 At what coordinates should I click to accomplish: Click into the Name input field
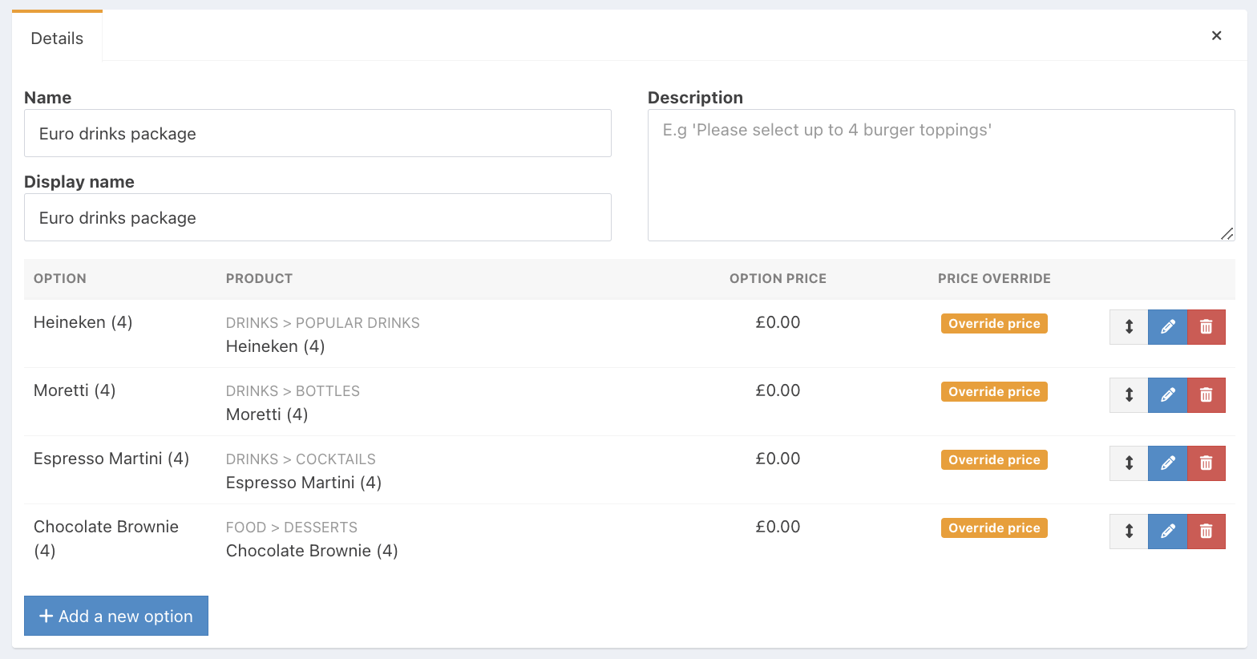pos(317,134)
